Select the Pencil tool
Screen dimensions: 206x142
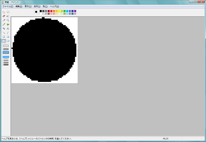[4, 24]
